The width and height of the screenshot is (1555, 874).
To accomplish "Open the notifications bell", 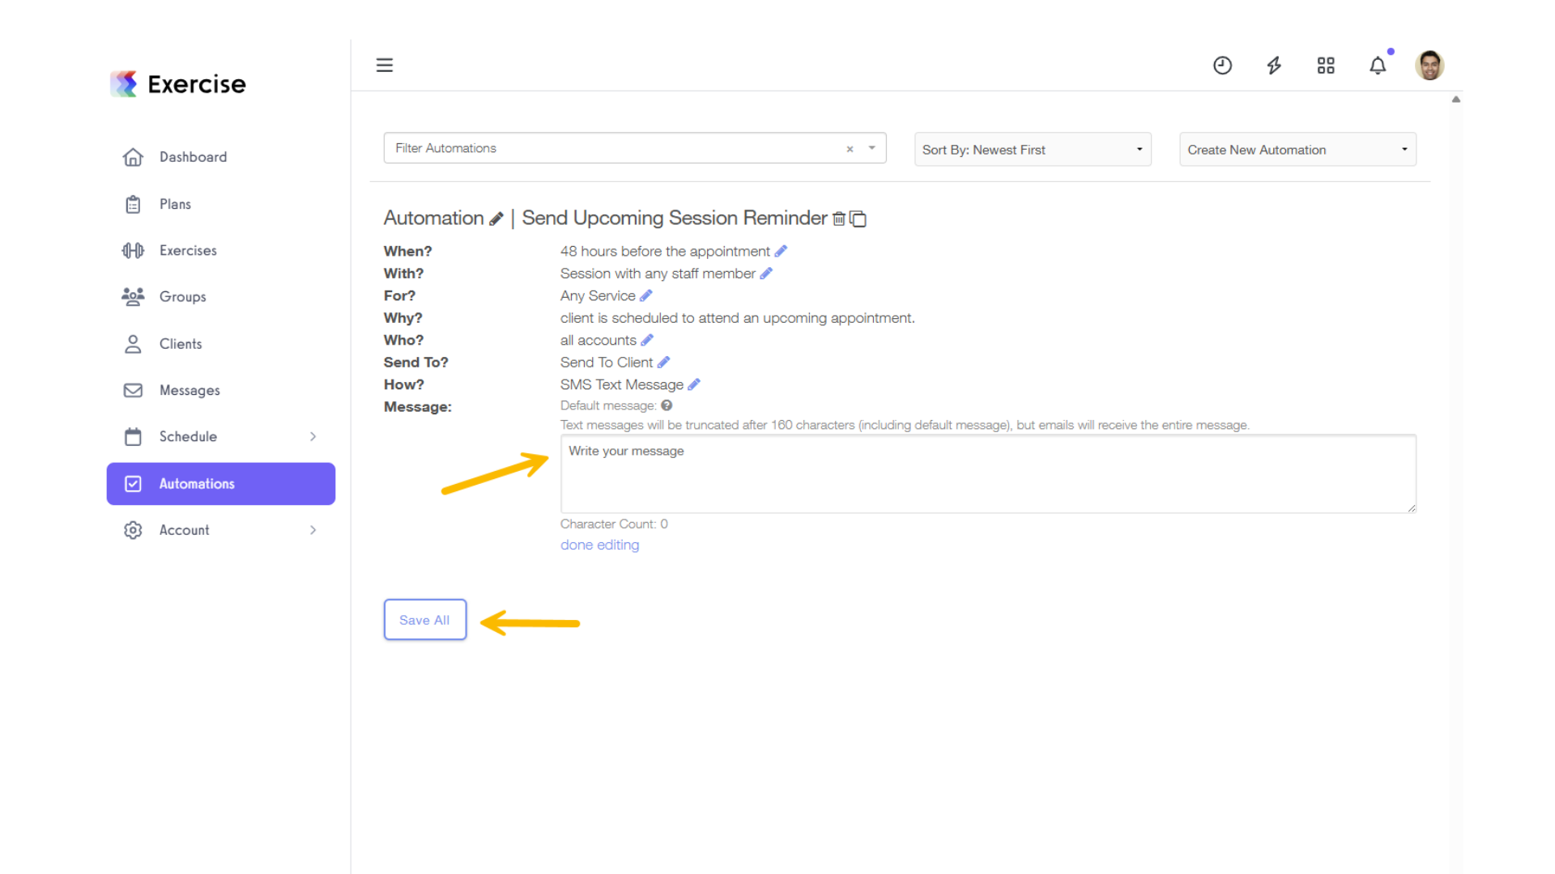I will pos(1378,65).
